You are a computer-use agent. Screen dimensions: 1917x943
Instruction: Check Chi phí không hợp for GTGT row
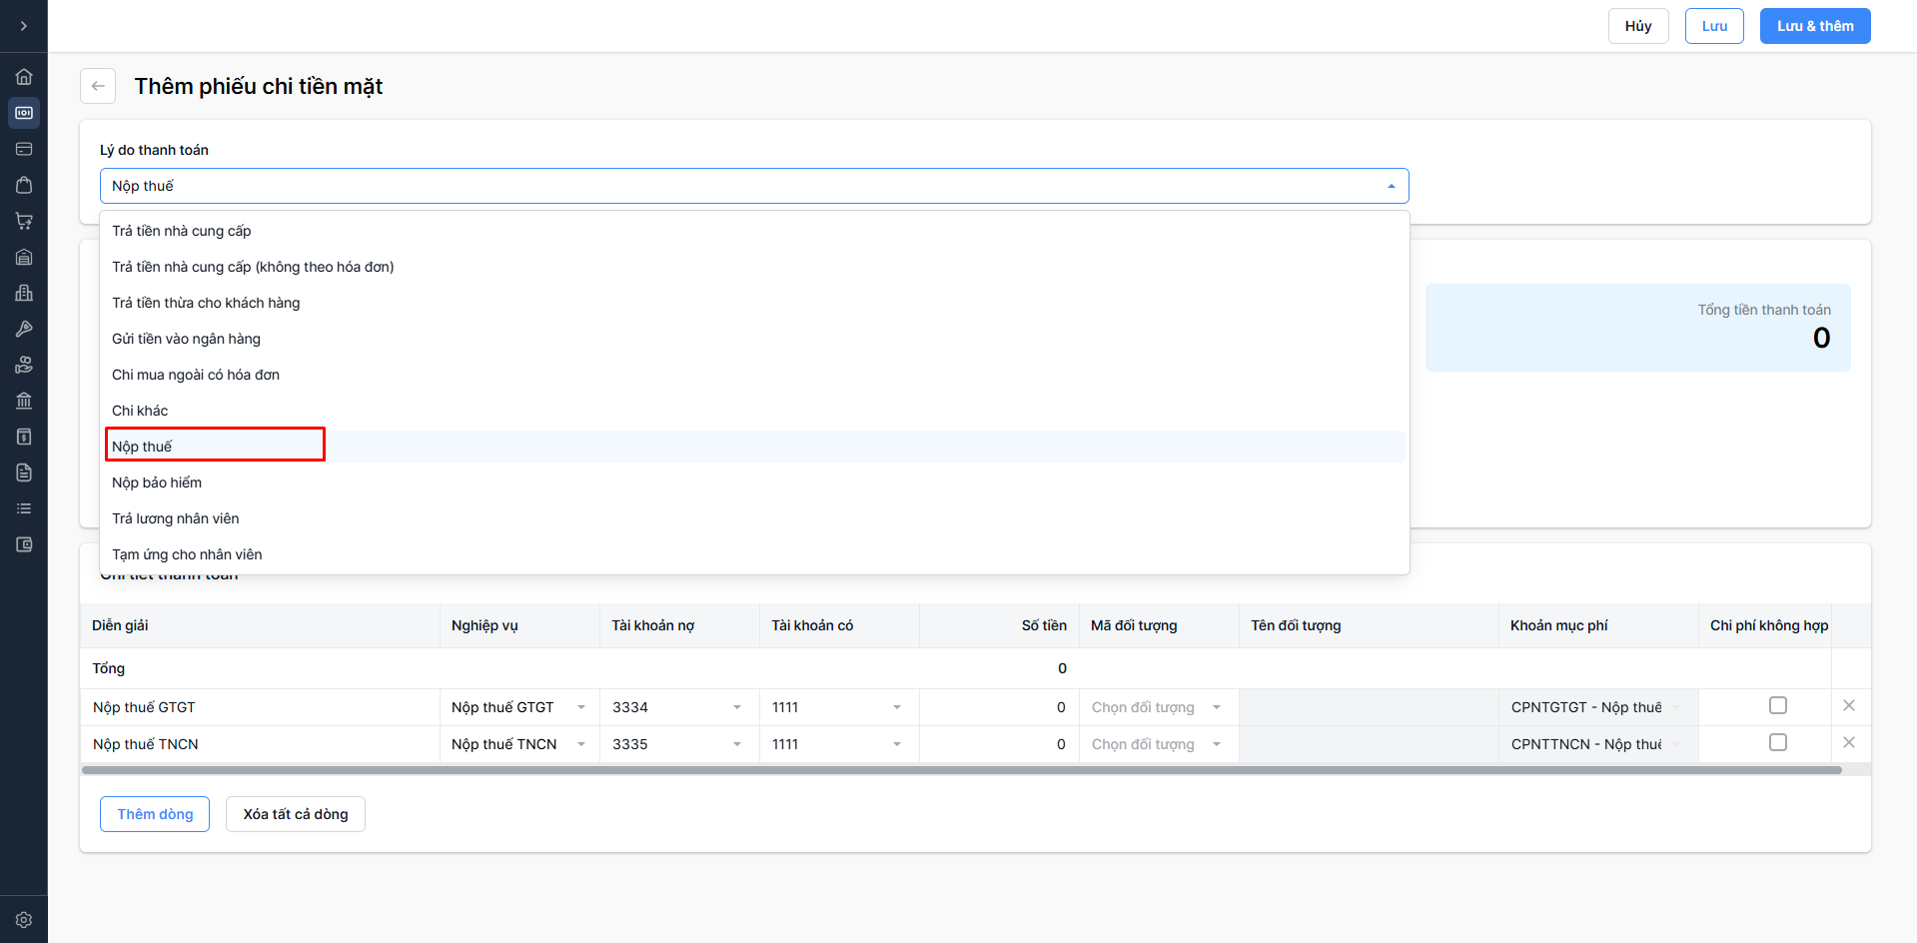click(1778, 706)
